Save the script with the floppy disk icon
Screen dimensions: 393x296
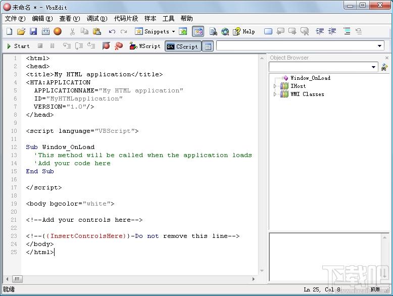coord(33,32)
